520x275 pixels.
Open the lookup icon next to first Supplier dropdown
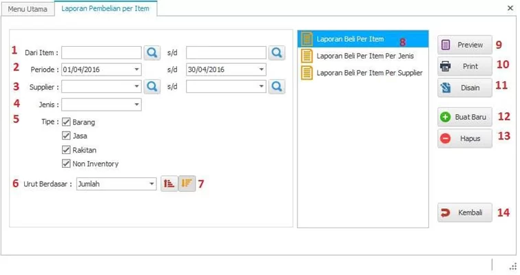pyautogui.click(x=152, y=87)
